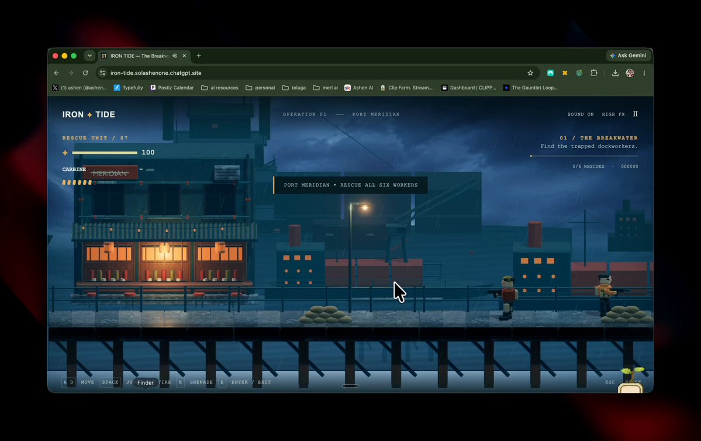The height and width of the screenshot is (441, 701).
Task: Bookmark this page with the star icon
Action: point(530,73)
